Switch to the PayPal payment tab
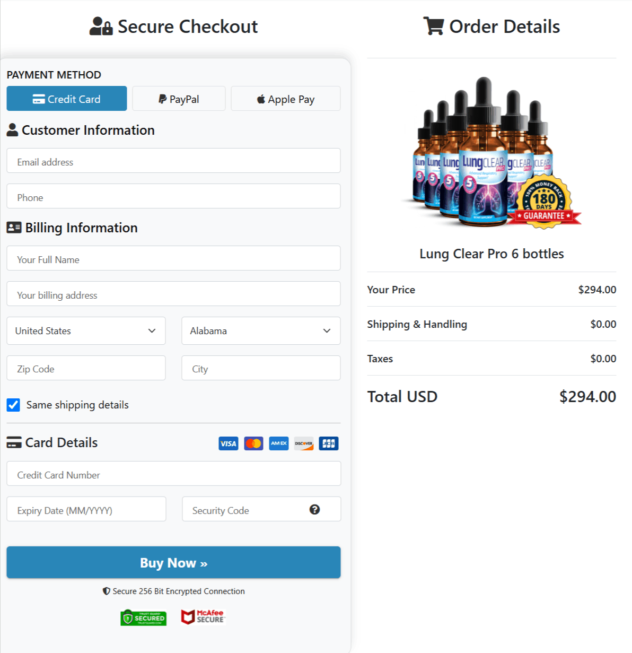 click(x=179, y=98)
